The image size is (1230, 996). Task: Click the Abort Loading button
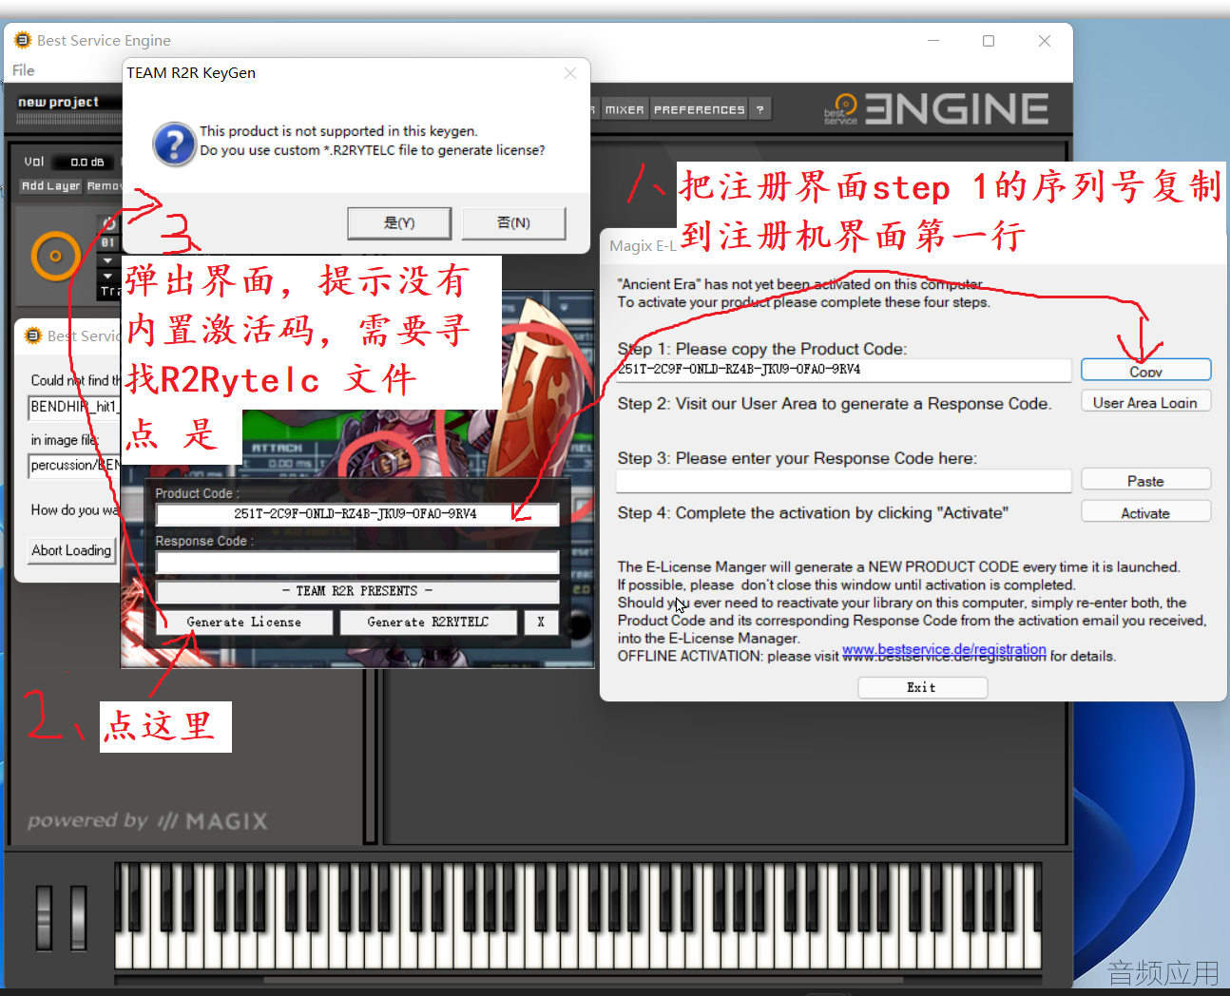coord(71,550)
